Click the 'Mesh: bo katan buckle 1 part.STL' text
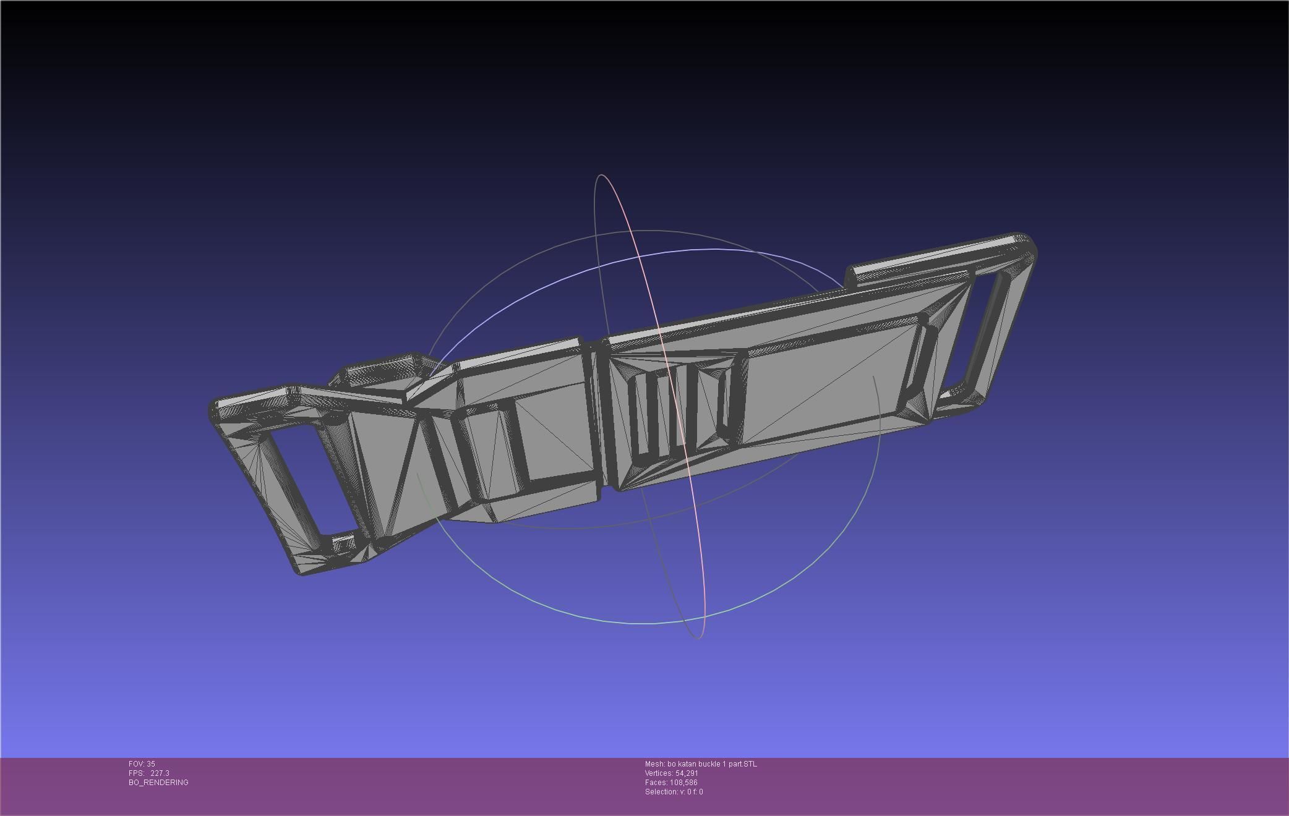This screenshot has width=1289, height=816. 701,764
